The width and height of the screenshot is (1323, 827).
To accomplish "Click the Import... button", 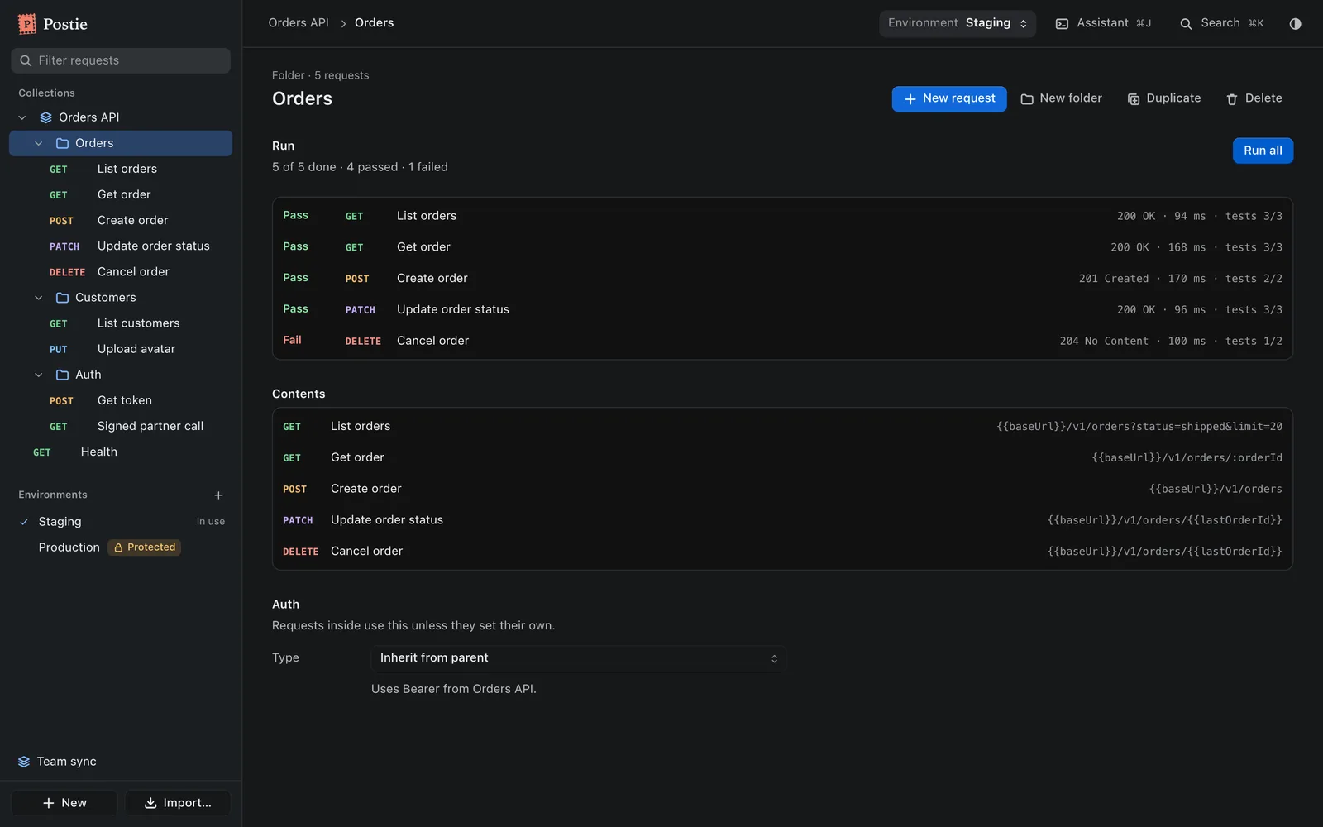I will [x=178, y=803].
